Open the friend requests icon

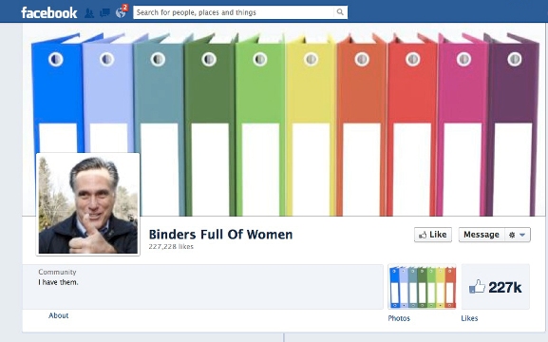click(x=89, y=13)
